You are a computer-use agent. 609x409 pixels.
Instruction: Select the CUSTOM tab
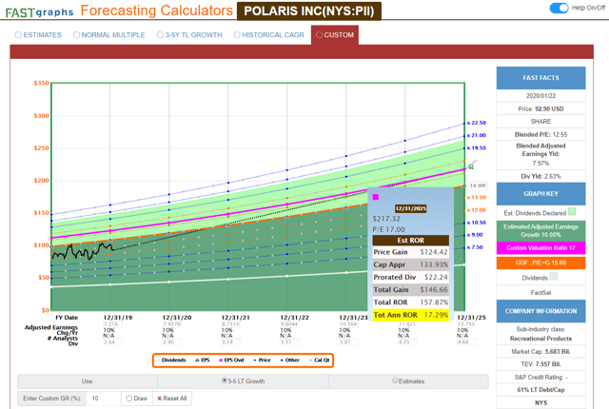point(335,35)
